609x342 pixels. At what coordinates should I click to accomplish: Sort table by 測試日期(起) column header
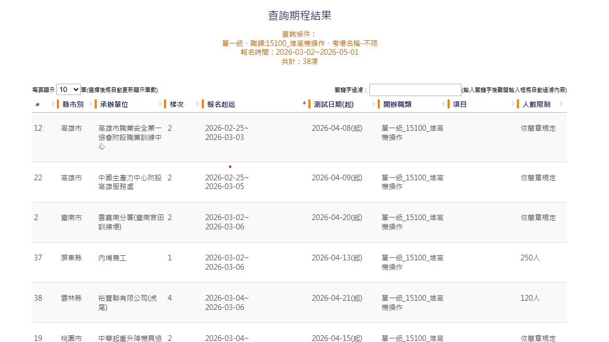(x=334, y=104)
